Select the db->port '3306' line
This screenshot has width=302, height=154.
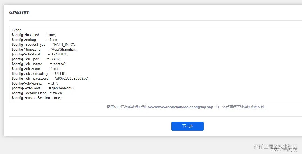tap(36, 59)
